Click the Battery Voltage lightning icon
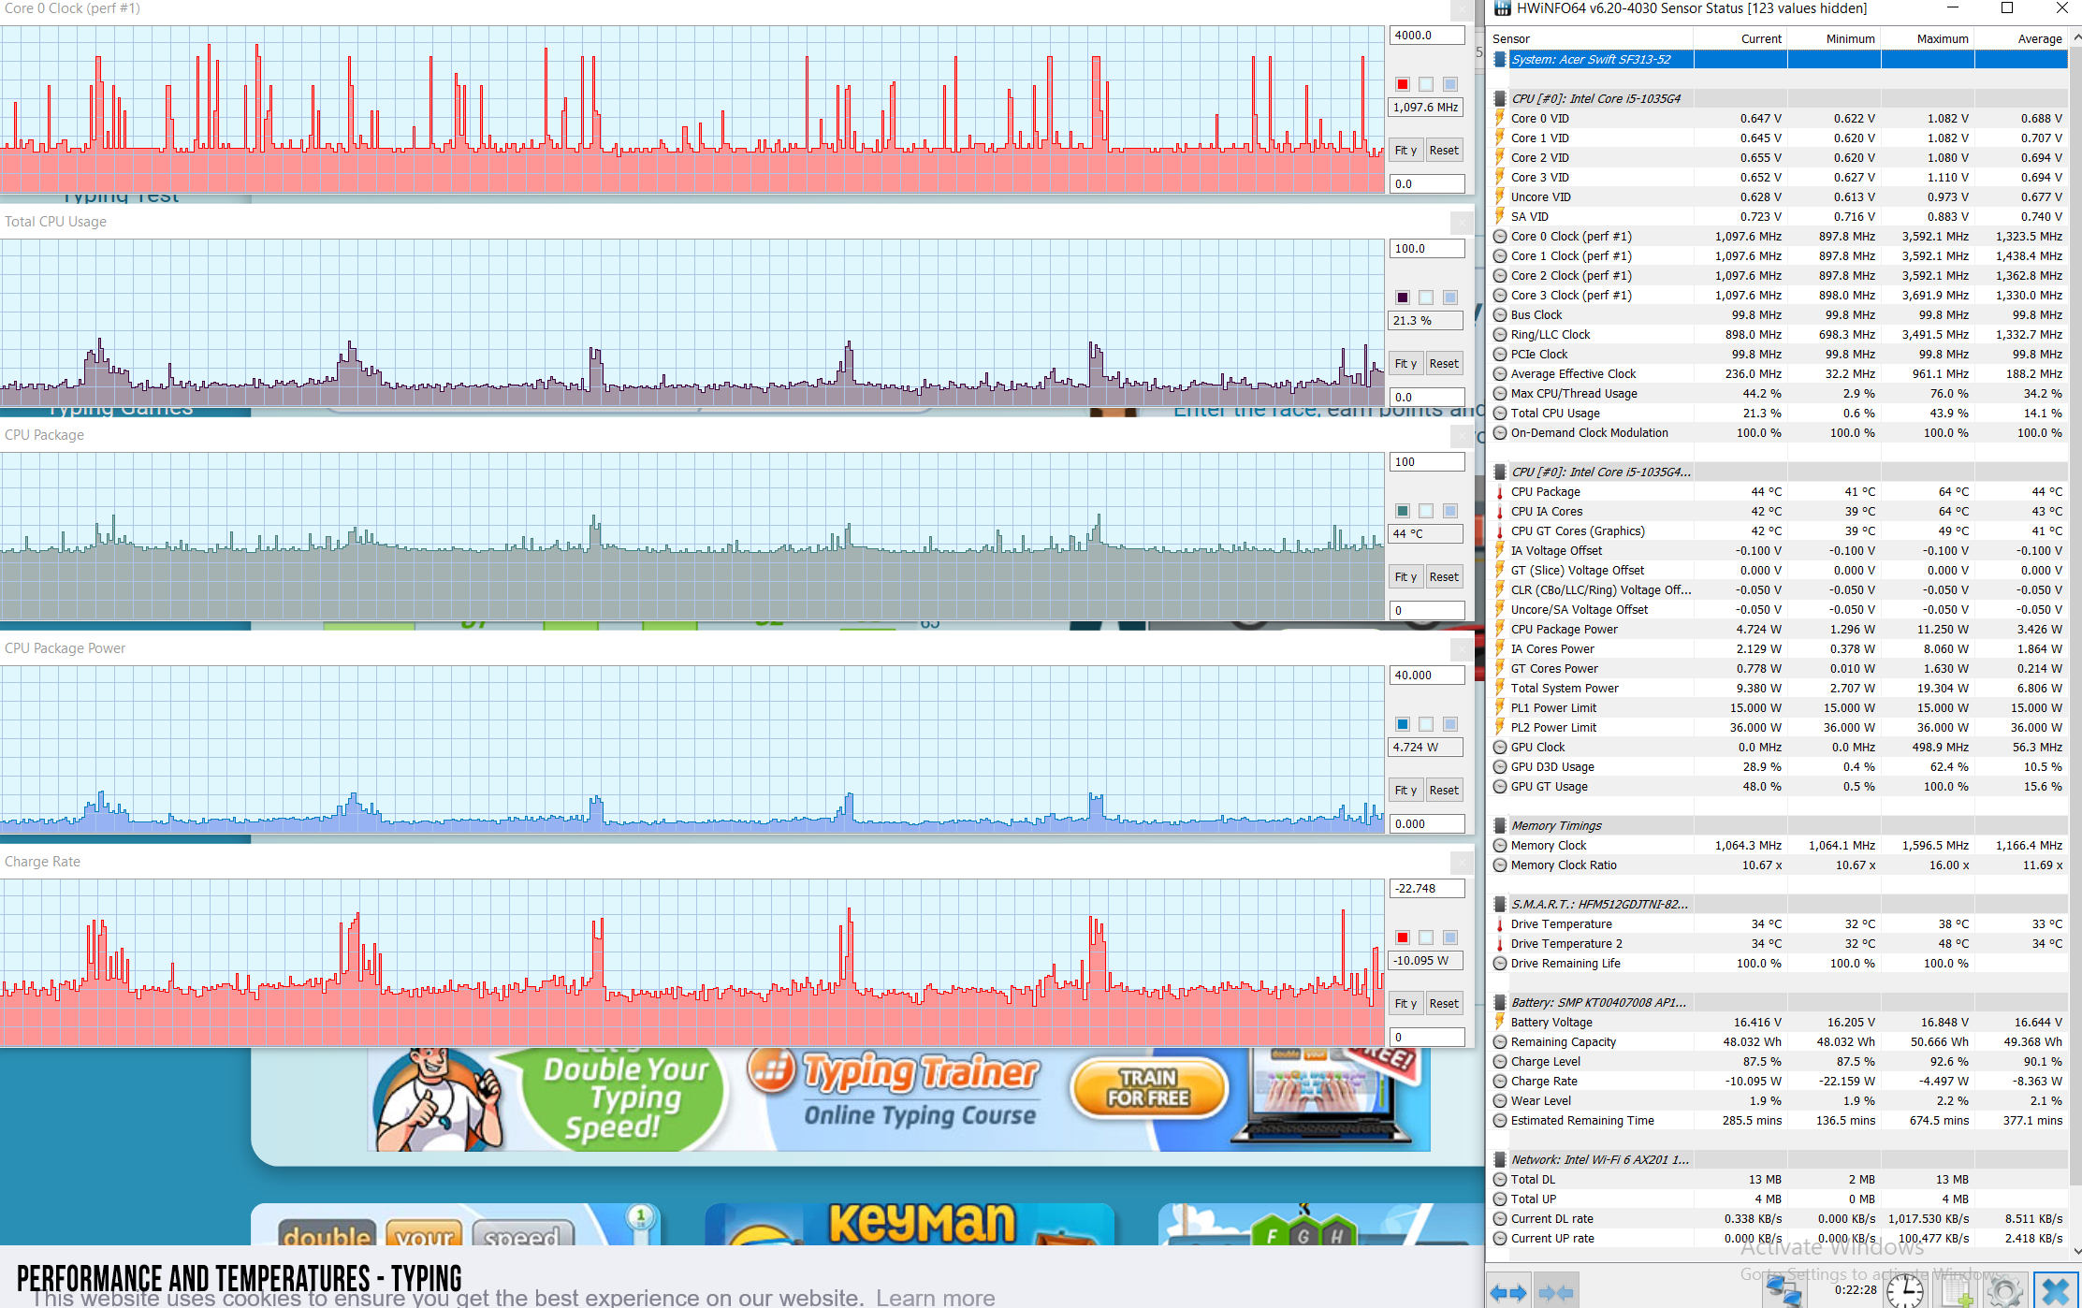 click(x=1500, y=1022)
